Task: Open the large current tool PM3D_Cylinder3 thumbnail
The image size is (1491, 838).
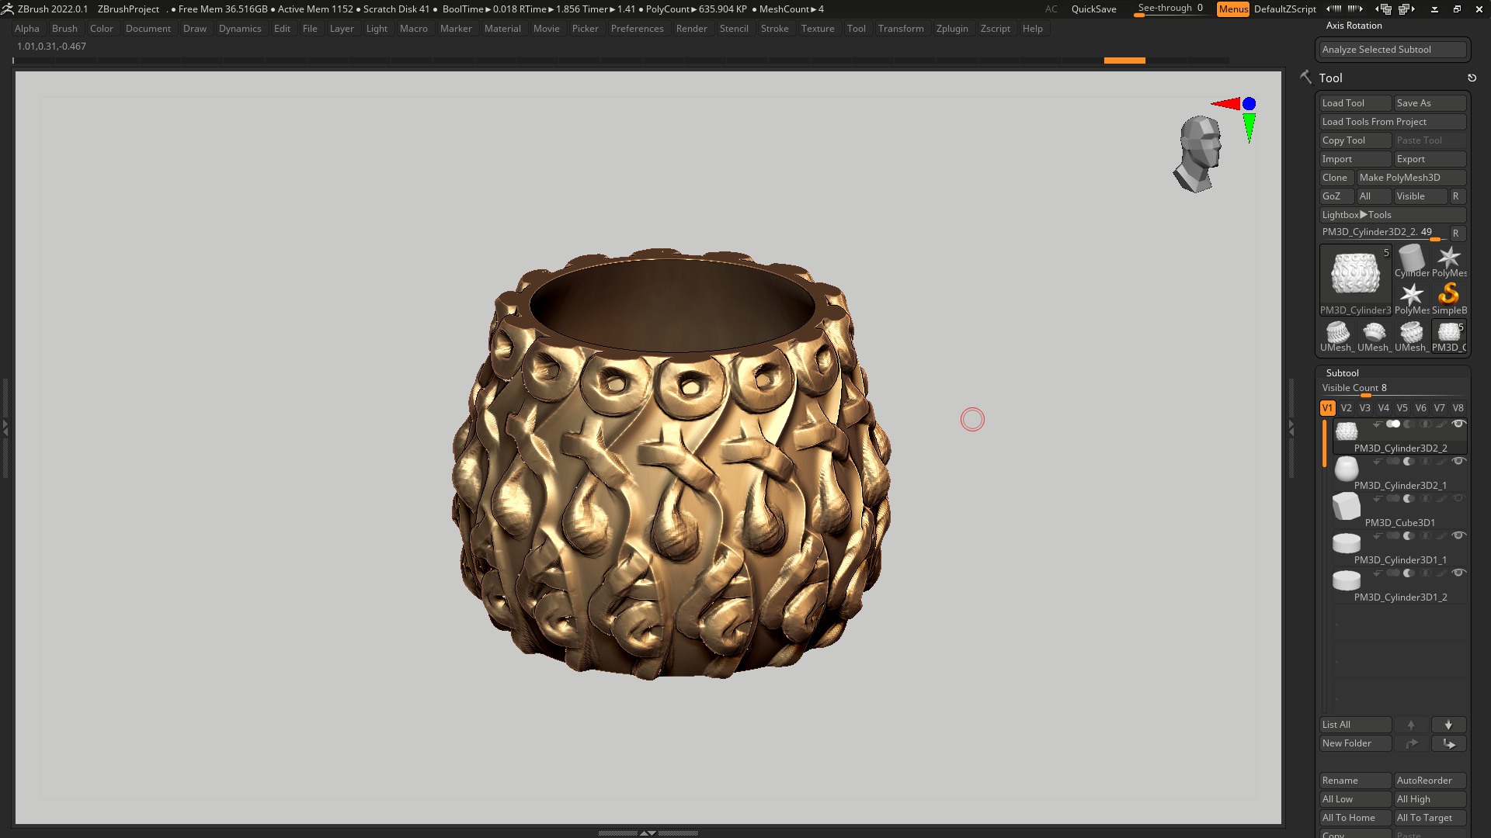Action: pos(1356,280)
